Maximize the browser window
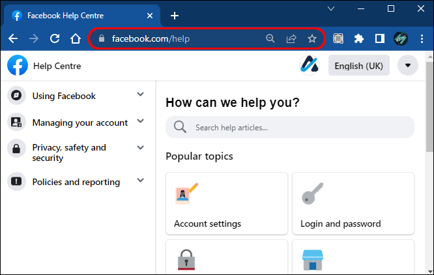434x275 pixels. pos(391,8)
